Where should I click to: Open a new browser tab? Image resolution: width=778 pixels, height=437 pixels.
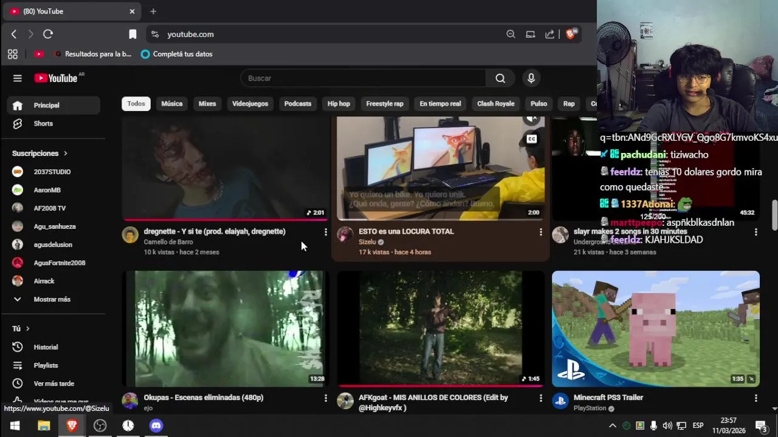[x=153, y=12]
